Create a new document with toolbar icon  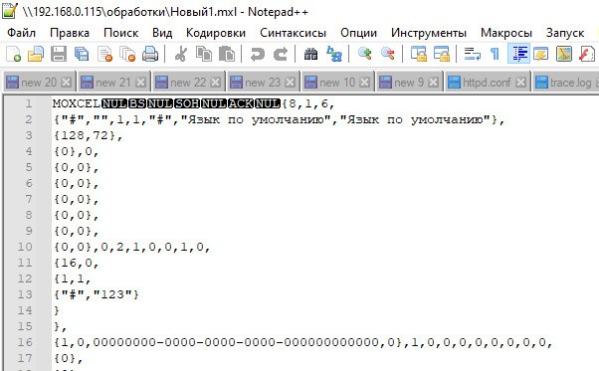click(13, 54)
